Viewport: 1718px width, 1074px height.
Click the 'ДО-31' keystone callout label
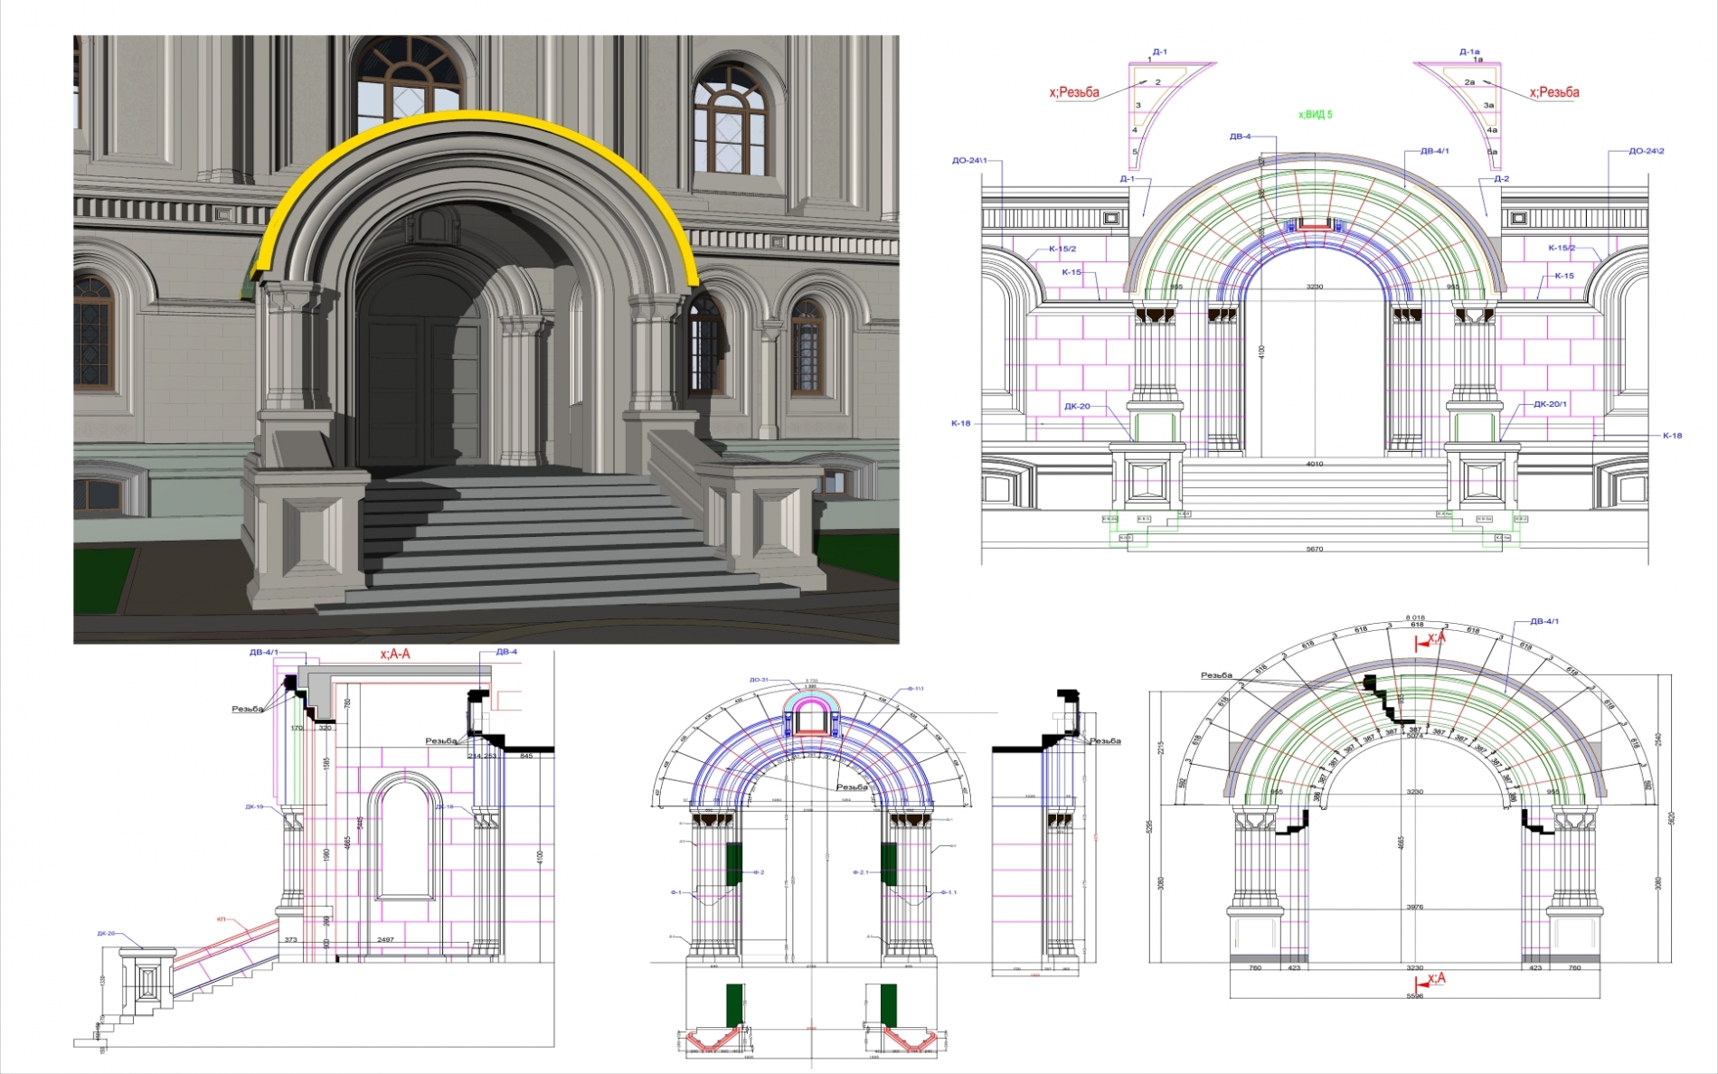[758, 680]
